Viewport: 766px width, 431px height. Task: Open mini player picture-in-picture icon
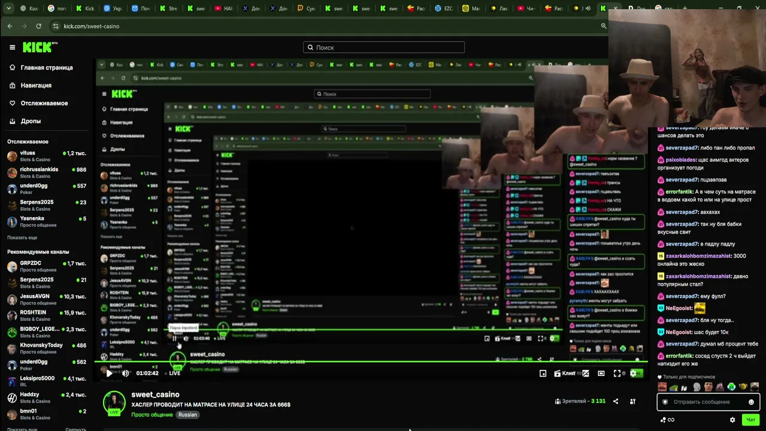[543, 373]
